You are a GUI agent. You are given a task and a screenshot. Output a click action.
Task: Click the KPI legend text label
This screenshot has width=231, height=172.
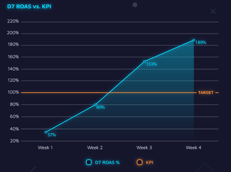149,162
